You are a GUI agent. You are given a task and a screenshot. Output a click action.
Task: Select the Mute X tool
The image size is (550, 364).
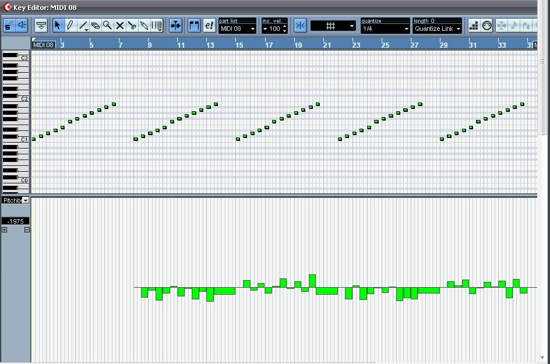click(120, 26)
